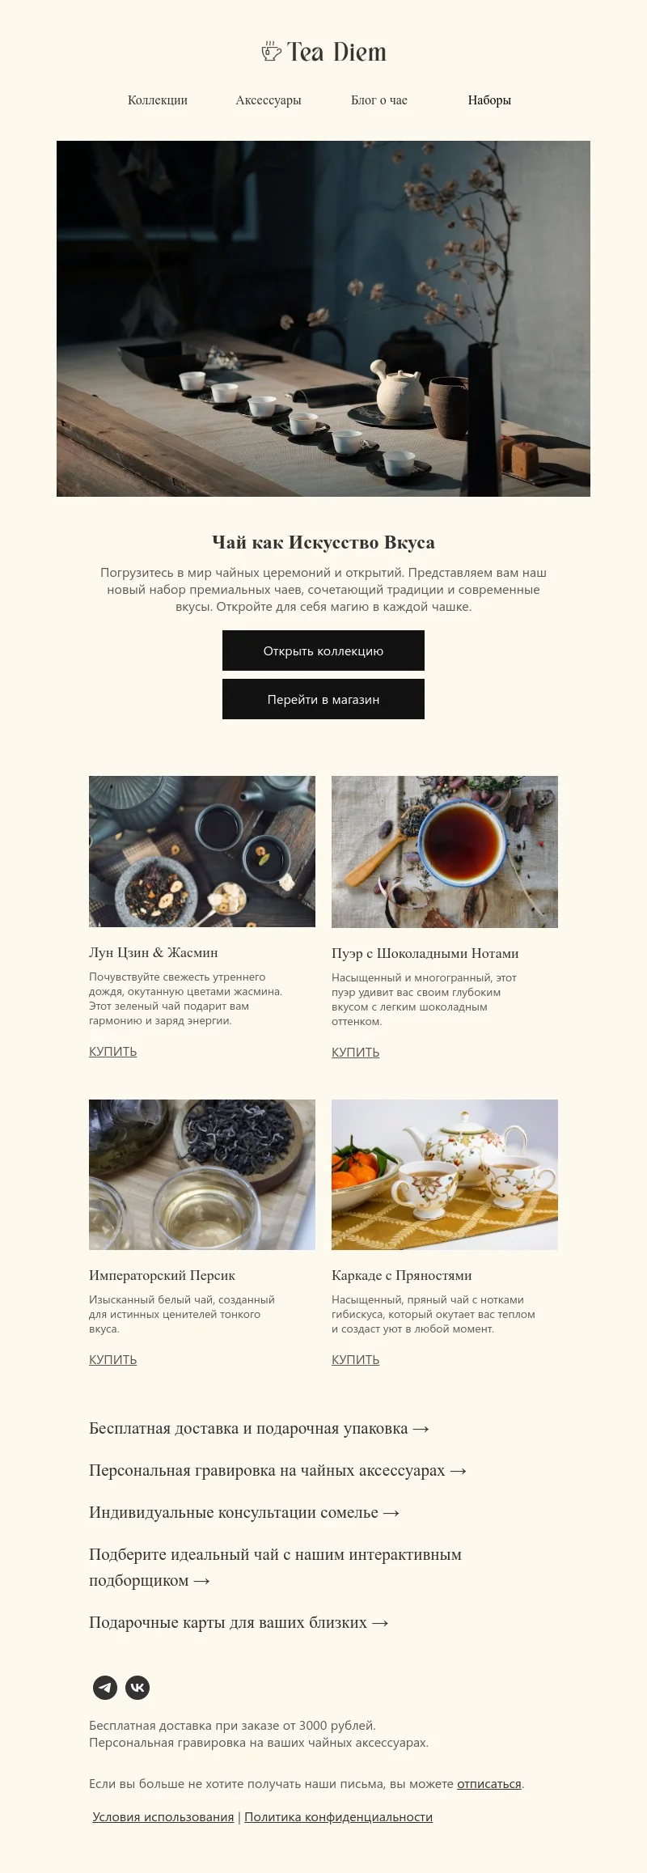Open Индивидуальные консультации сомелье link
Screen dimensions: 647x1873
tap(244, 1513)
